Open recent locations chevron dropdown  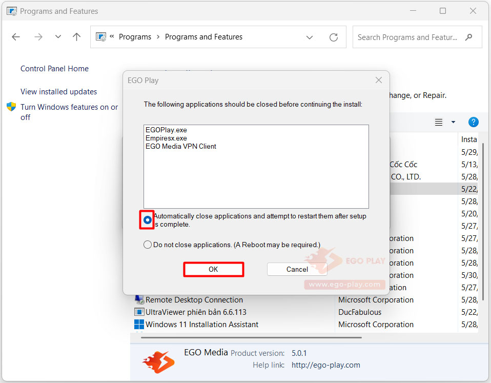pyautogui.click(x=58, y=36)
